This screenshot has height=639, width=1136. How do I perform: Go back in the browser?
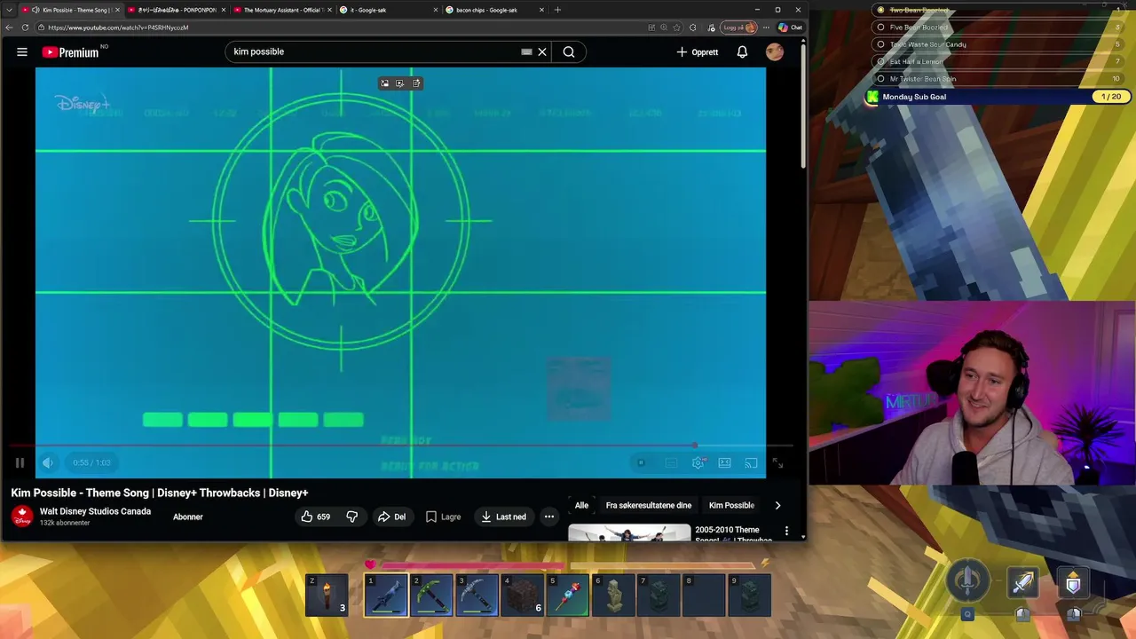(x=9, y=28)
